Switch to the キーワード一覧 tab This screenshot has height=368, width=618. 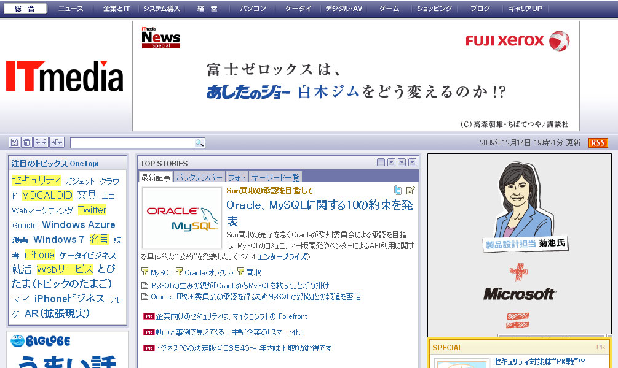275,177
